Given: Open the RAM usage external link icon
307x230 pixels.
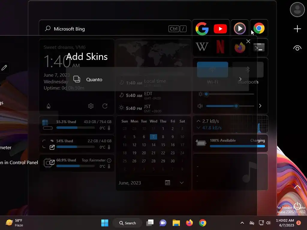Looking at the screenshot, I should point(52,147).
